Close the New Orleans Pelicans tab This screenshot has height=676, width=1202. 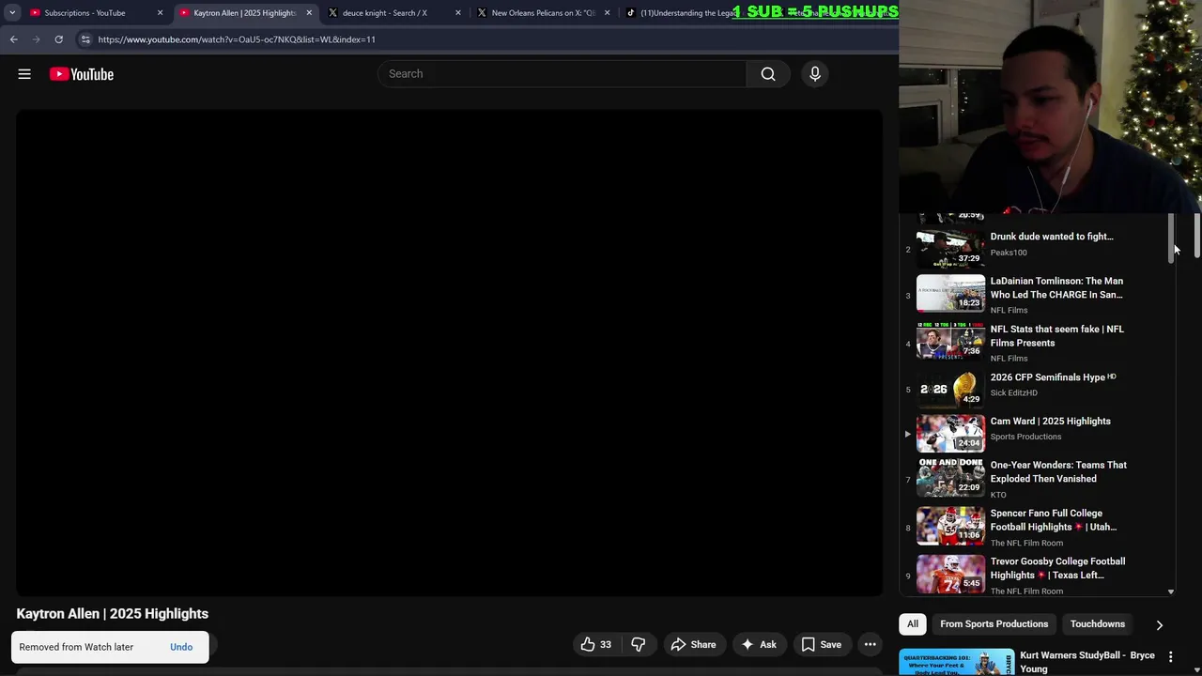click(x=607, y=13)
